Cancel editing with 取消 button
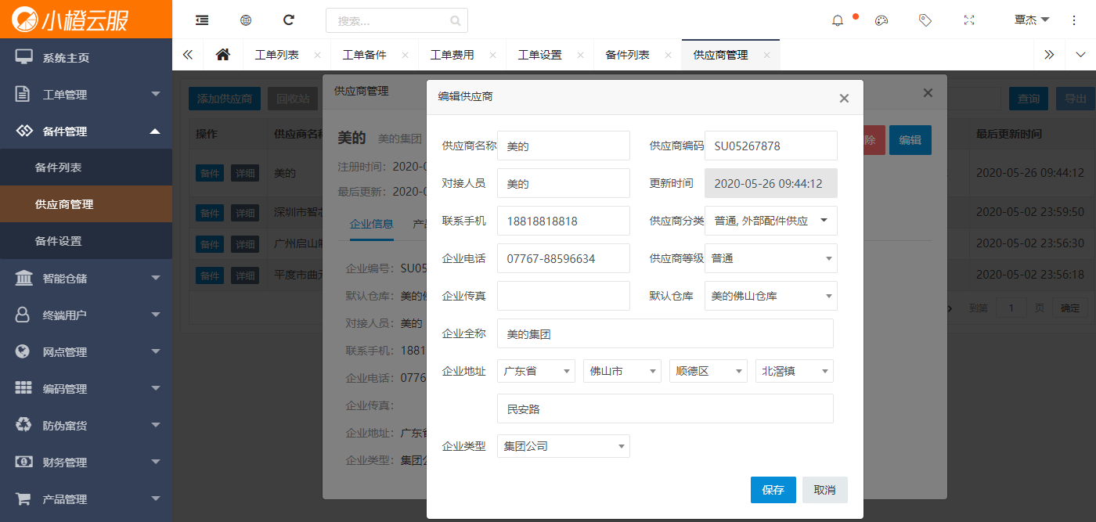This screenshot has width=1096, height=522. click(x=825, y=490)
